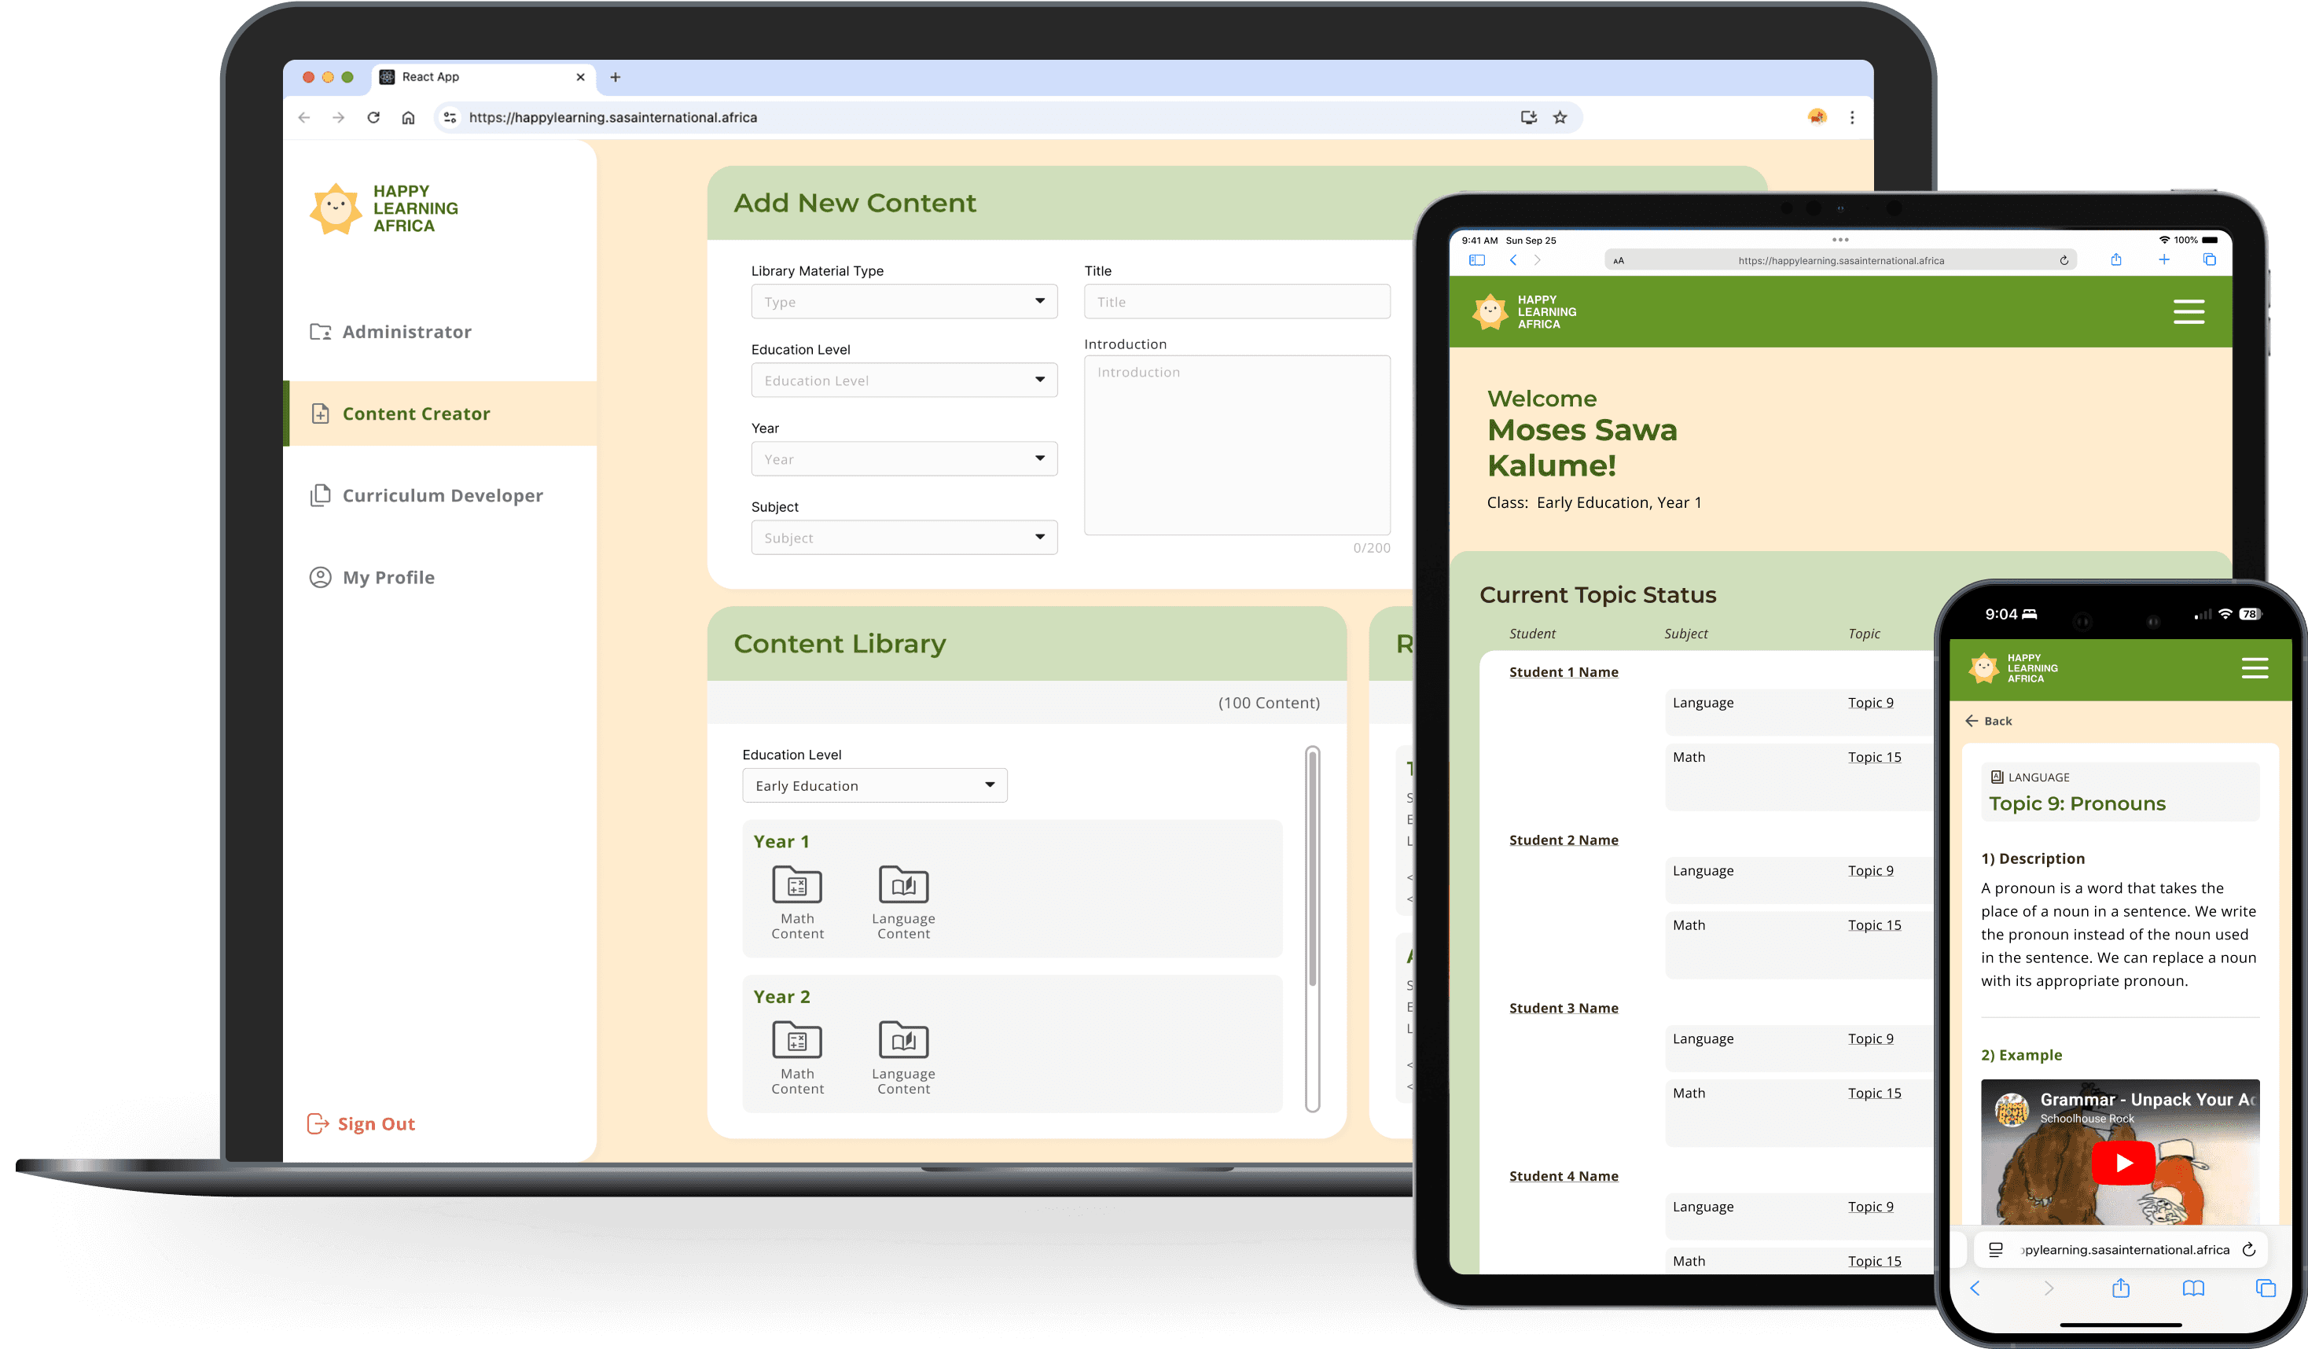Image resolution: width=2308 pixels, height=1349 pixels.
Task: Click the browser reload icon
Action: coord(373,117)
